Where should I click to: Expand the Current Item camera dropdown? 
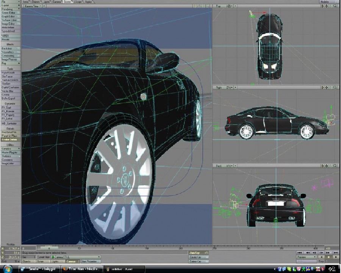99,257
